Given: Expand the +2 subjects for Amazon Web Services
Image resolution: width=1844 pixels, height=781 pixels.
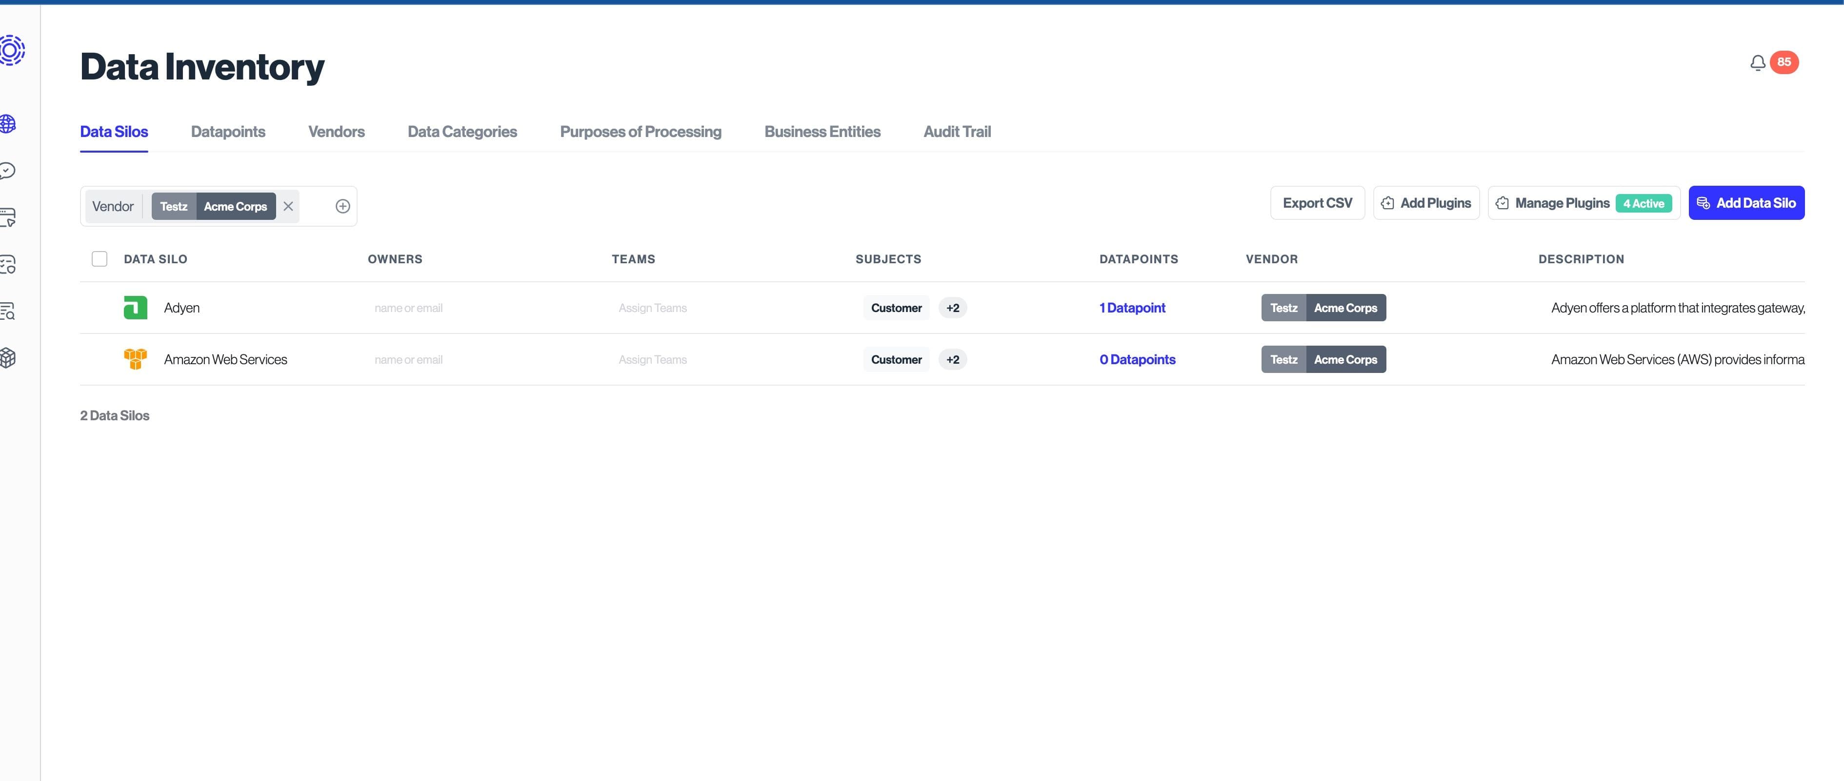Looking at the screenshot, I should [x=952, y=360].
